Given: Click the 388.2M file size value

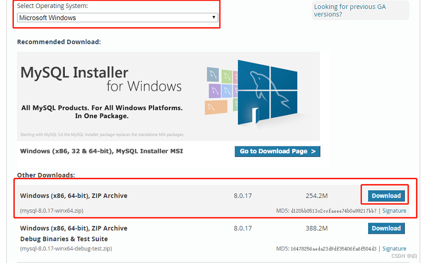Looking at the screenshot, I should pyautogui.click(x=317, y=228).
